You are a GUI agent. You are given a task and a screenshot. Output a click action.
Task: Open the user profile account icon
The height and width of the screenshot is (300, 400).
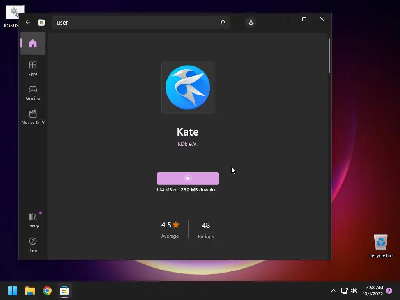251,22
